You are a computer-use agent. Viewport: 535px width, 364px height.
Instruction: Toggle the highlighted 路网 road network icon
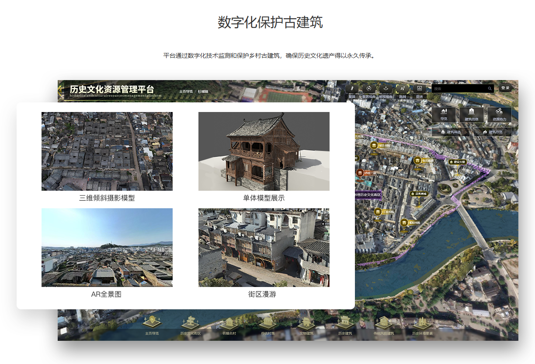coord(403,89)
